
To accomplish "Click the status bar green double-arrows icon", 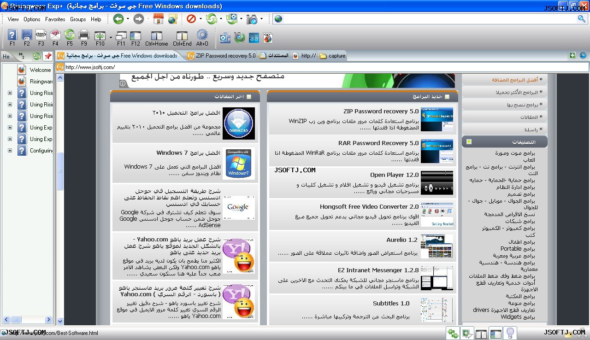I will (453, 334).
